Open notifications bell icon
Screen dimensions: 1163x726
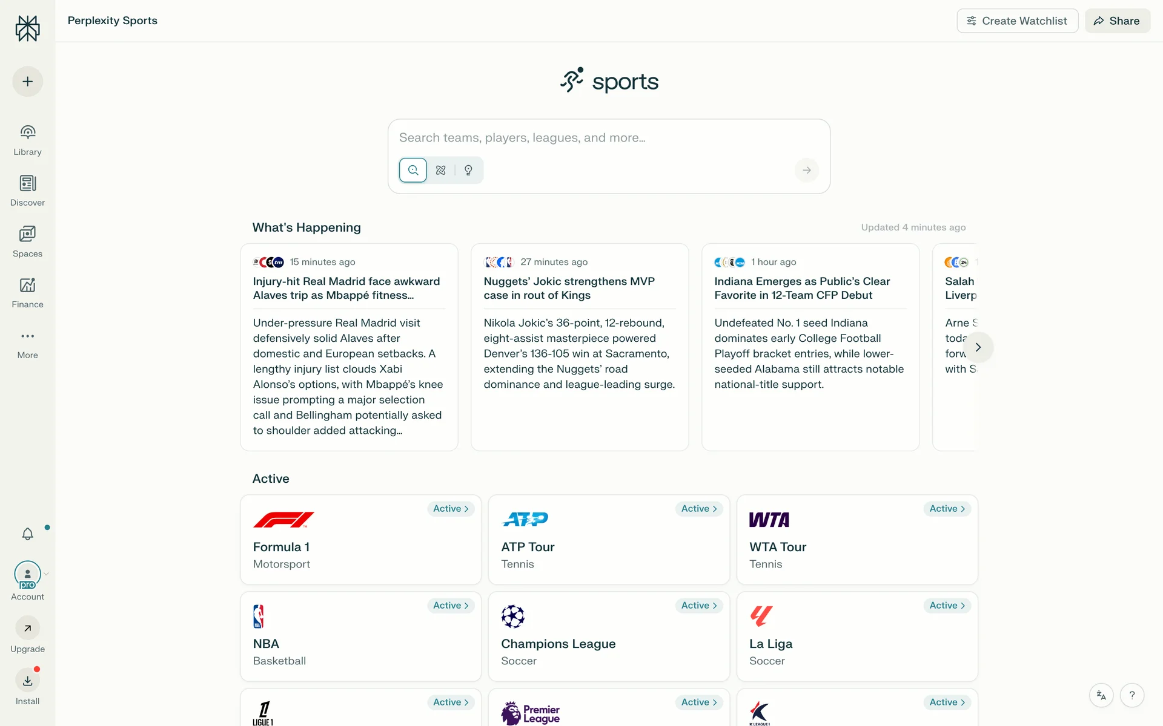click(27, 534)
